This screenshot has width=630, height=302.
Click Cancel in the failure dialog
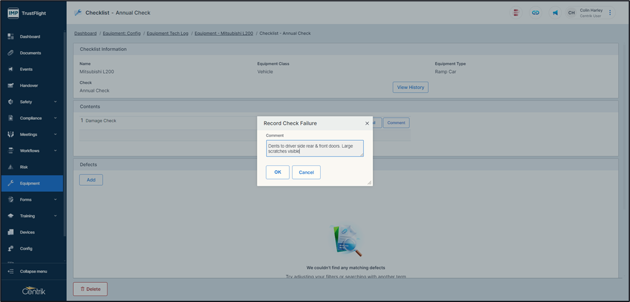click(x=306, y=173)
